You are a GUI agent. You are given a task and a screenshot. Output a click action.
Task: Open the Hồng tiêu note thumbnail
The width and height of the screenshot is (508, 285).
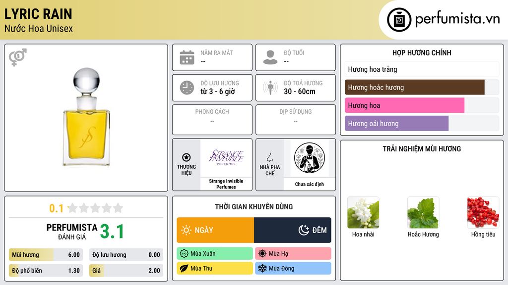coord(483,213)
